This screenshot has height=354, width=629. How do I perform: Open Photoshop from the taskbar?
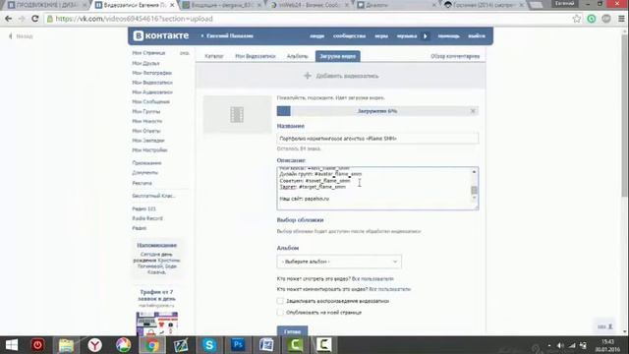(x=238, y=345)
